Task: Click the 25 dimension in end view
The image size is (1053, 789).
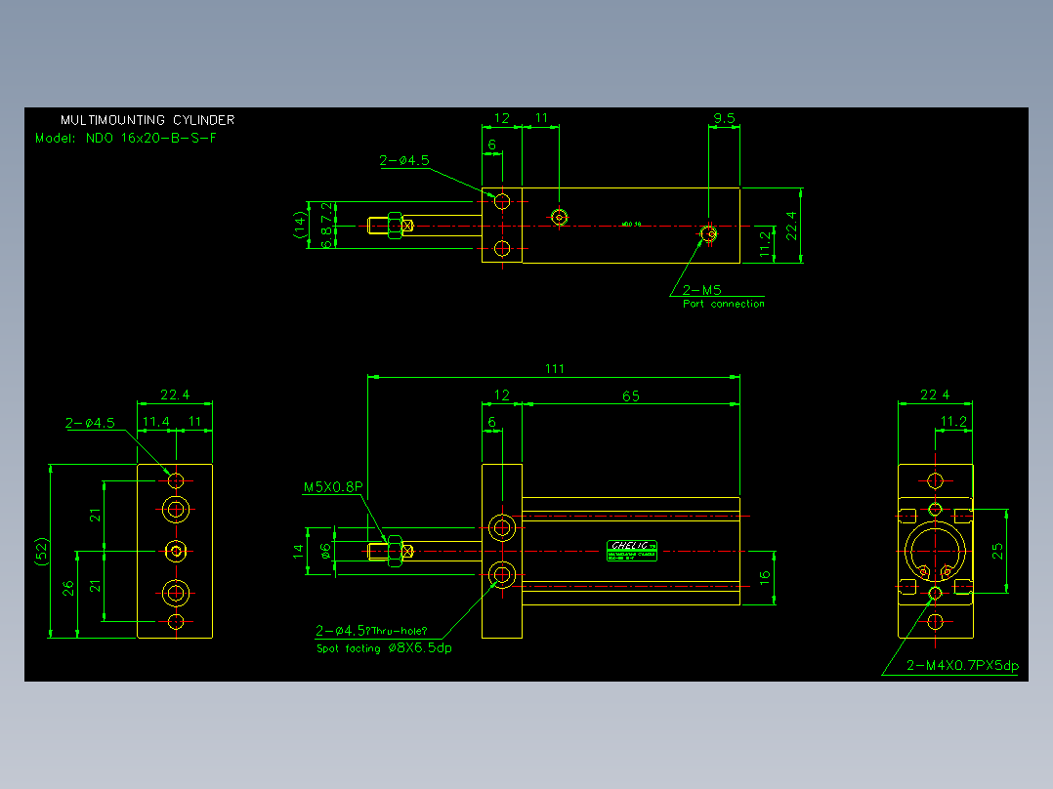Action: [x=997, y=552]
